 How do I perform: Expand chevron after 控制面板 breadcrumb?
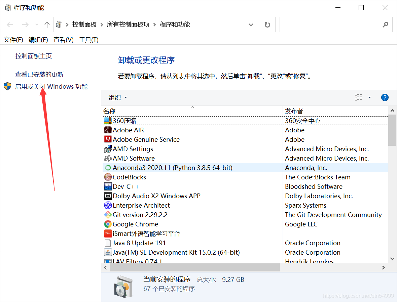(x=102, y=25)
